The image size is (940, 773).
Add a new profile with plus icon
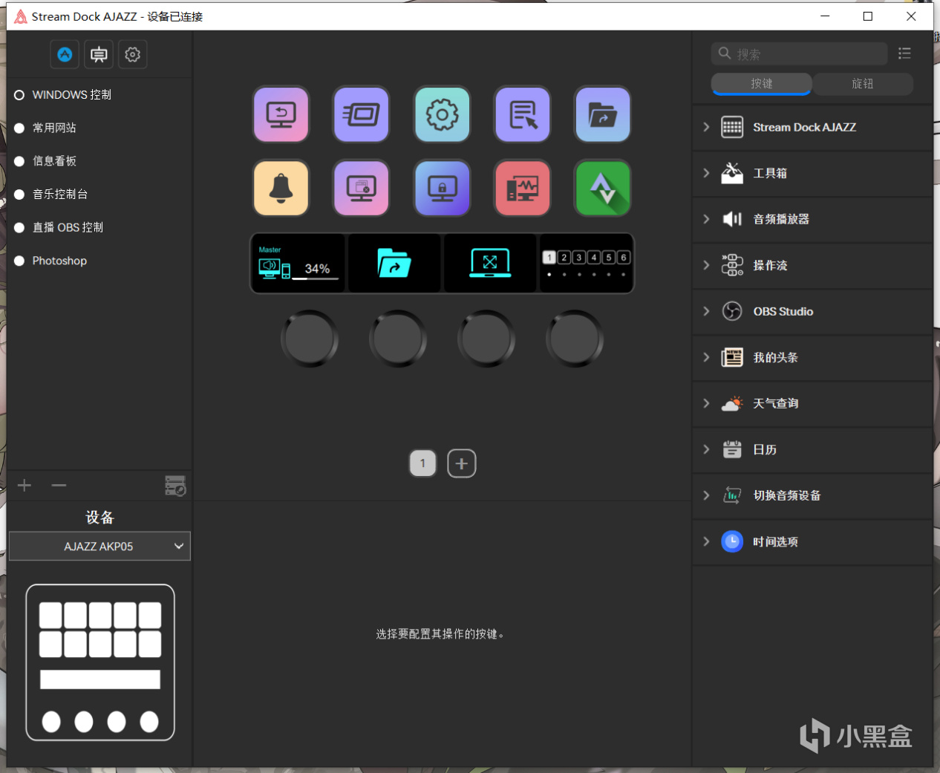coord(25,486)
